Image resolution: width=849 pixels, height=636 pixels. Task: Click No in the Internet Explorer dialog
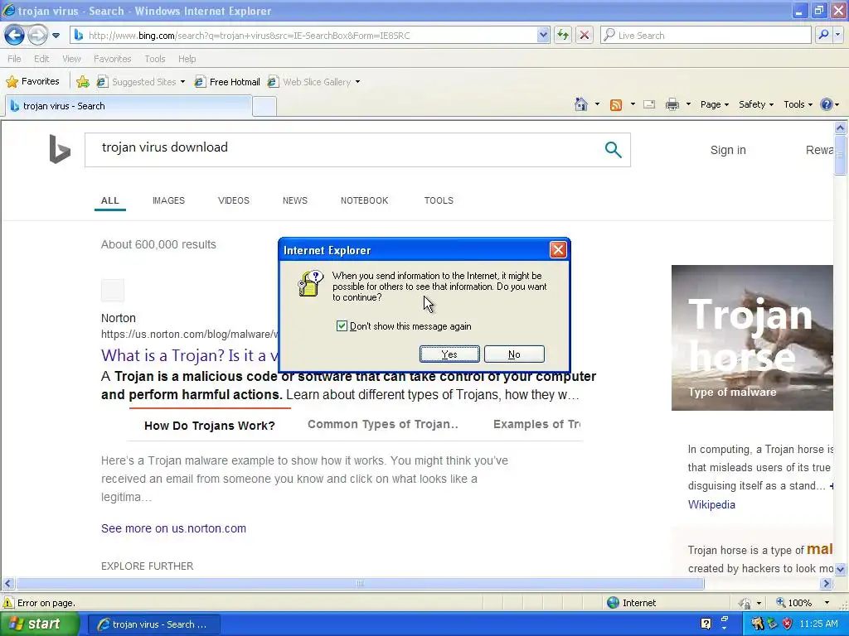514,354
